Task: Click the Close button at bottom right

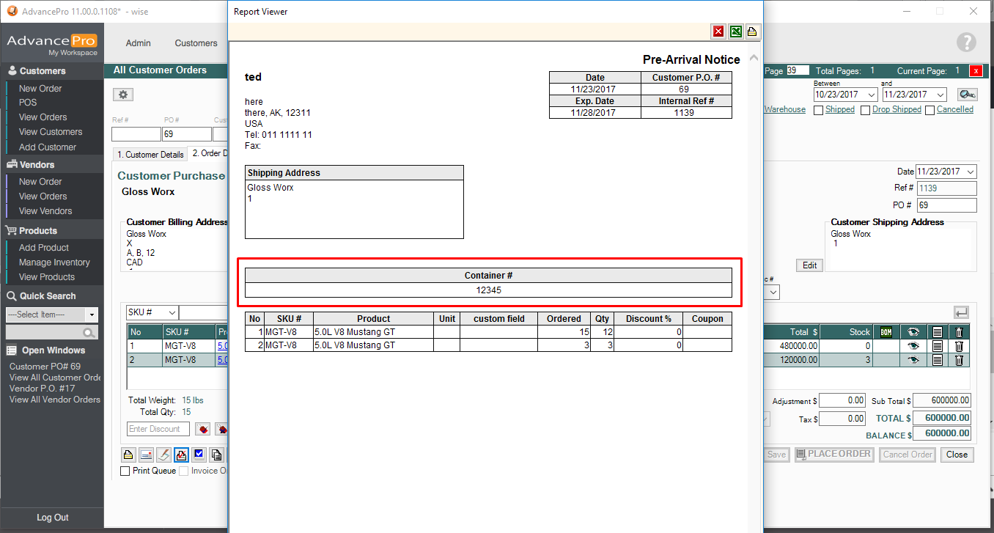Action: tap(957, 455)
